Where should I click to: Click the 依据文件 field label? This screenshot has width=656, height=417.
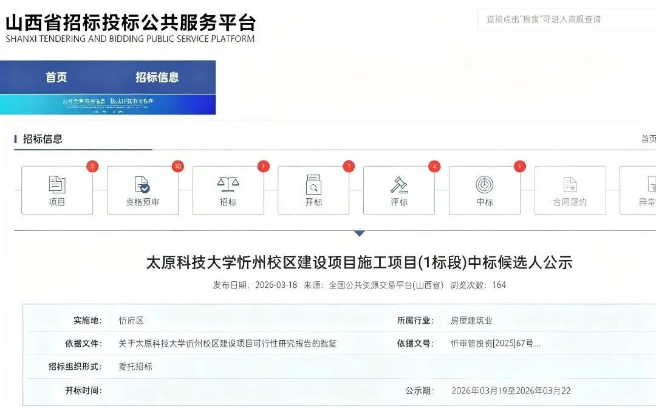pos(84,344)
